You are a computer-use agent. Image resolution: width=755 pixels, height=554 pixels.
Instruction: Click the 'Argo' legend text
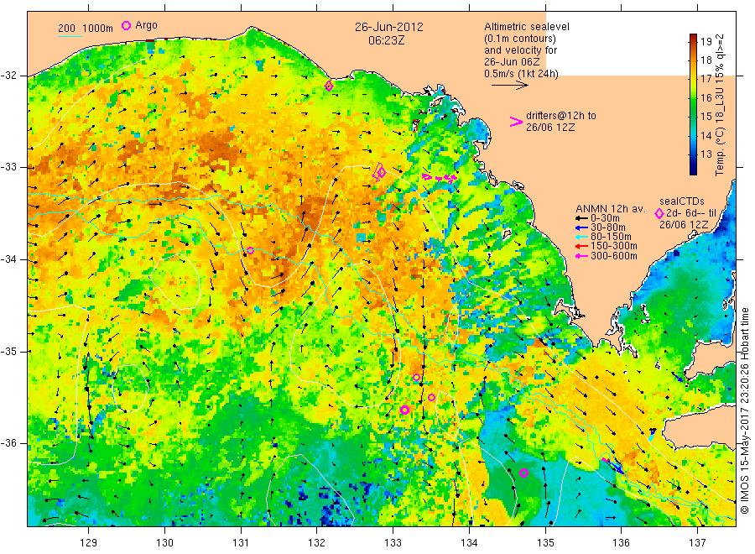(146, 25)
